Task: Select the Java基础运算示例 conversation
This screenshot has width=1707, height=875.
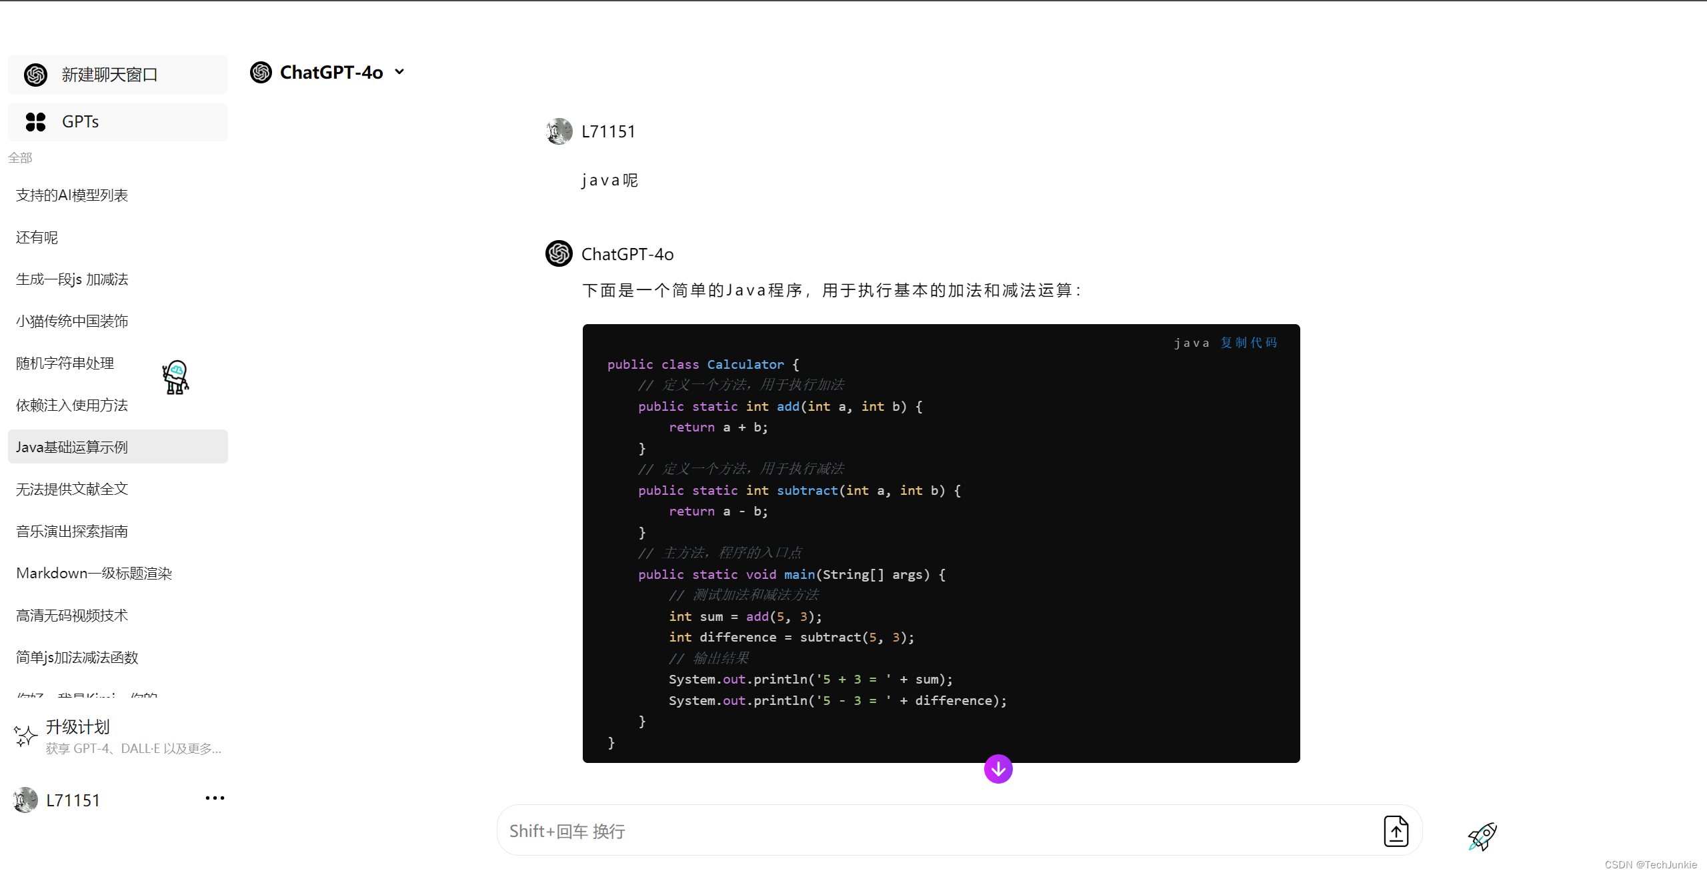Action: 72,447
